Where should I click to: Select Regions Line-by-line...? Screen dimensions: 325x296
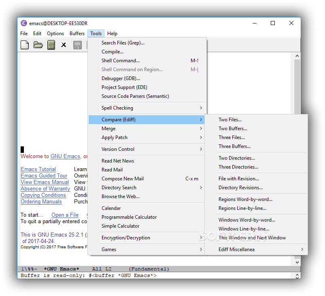(x=256, y=208)
